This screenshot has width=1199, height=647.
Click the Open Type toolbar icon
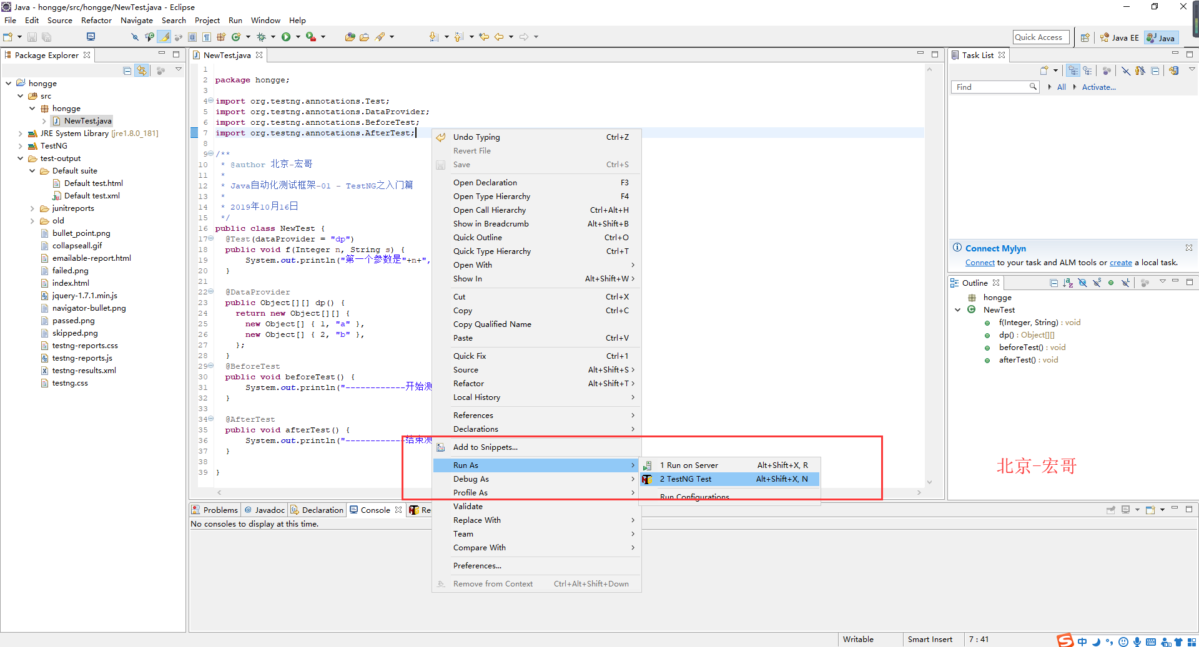pos(350,37)
